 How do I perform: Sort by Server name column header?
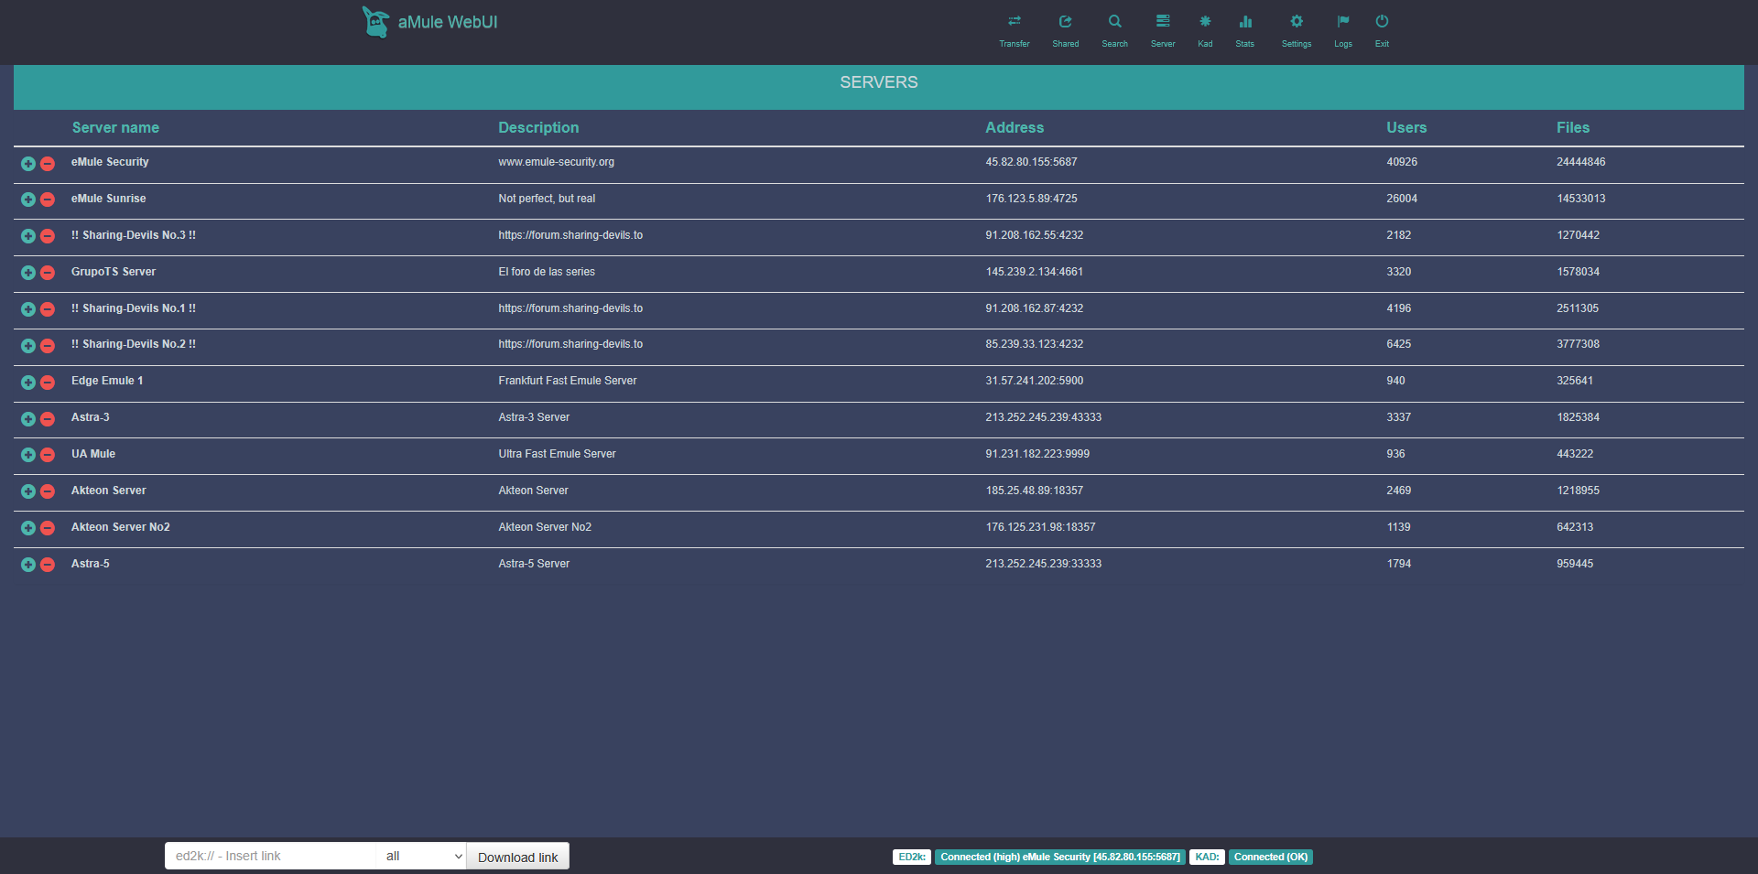[x=115, y=128]
